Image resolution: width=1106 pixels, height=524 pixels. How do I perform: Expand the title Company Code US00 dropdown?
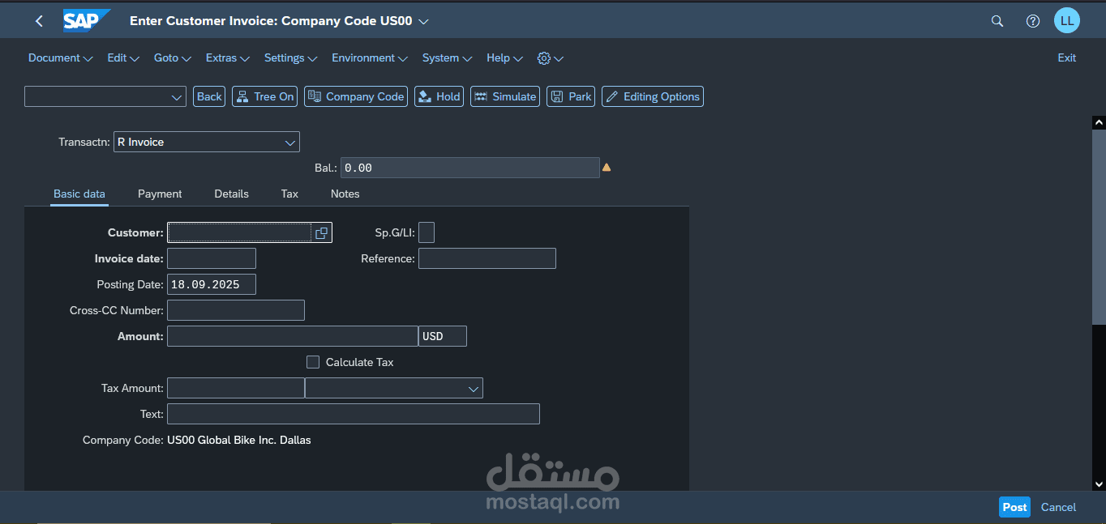424,21
